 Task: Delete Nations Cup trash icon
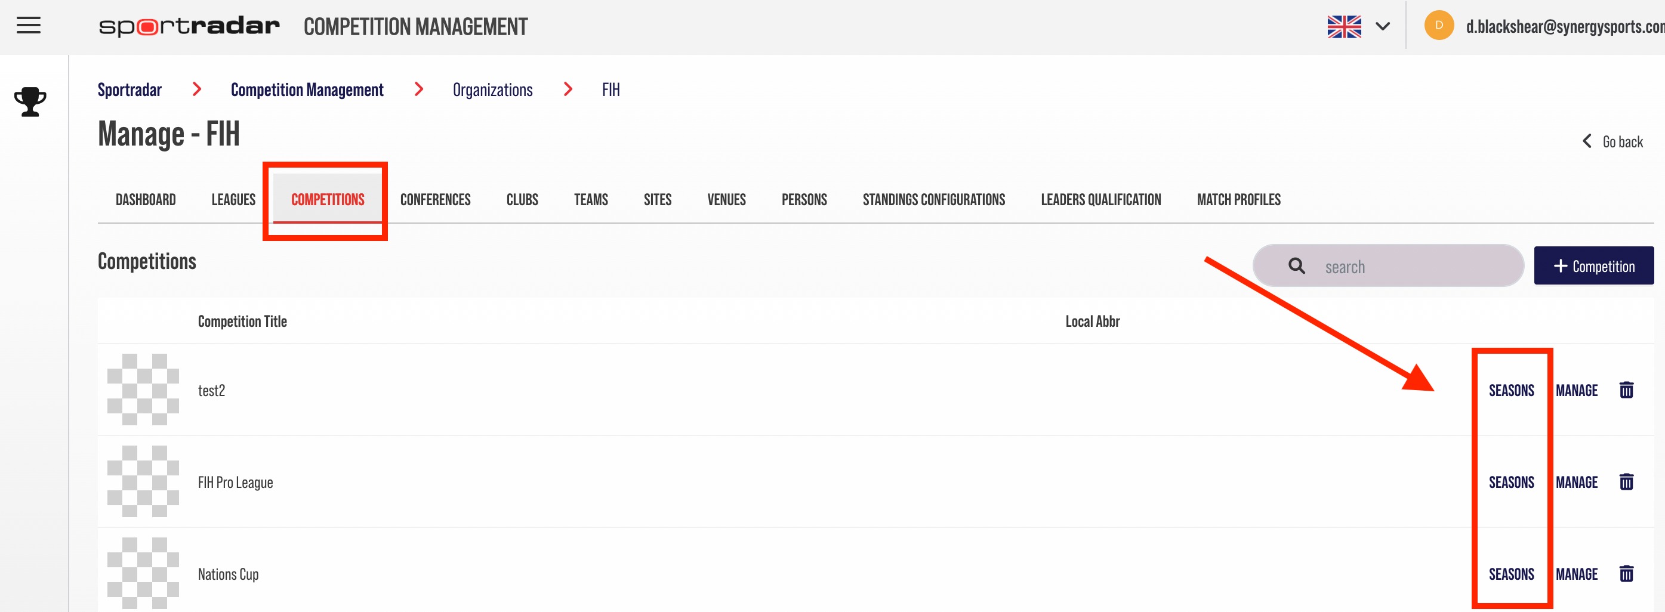1626,573
